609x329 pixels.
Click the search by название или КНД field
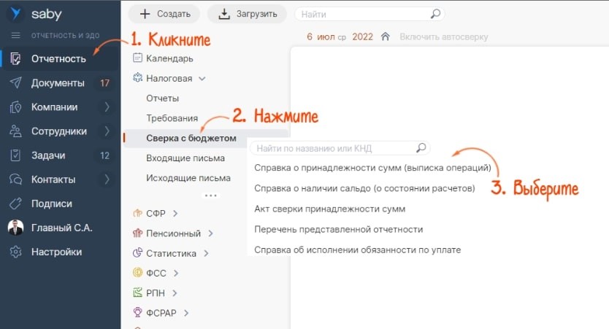(333, 148)
